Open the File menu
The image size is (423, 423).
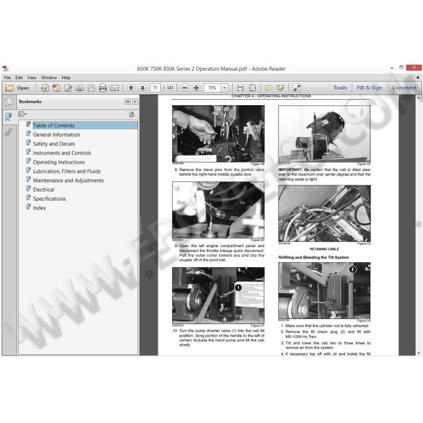coord(7,77)
